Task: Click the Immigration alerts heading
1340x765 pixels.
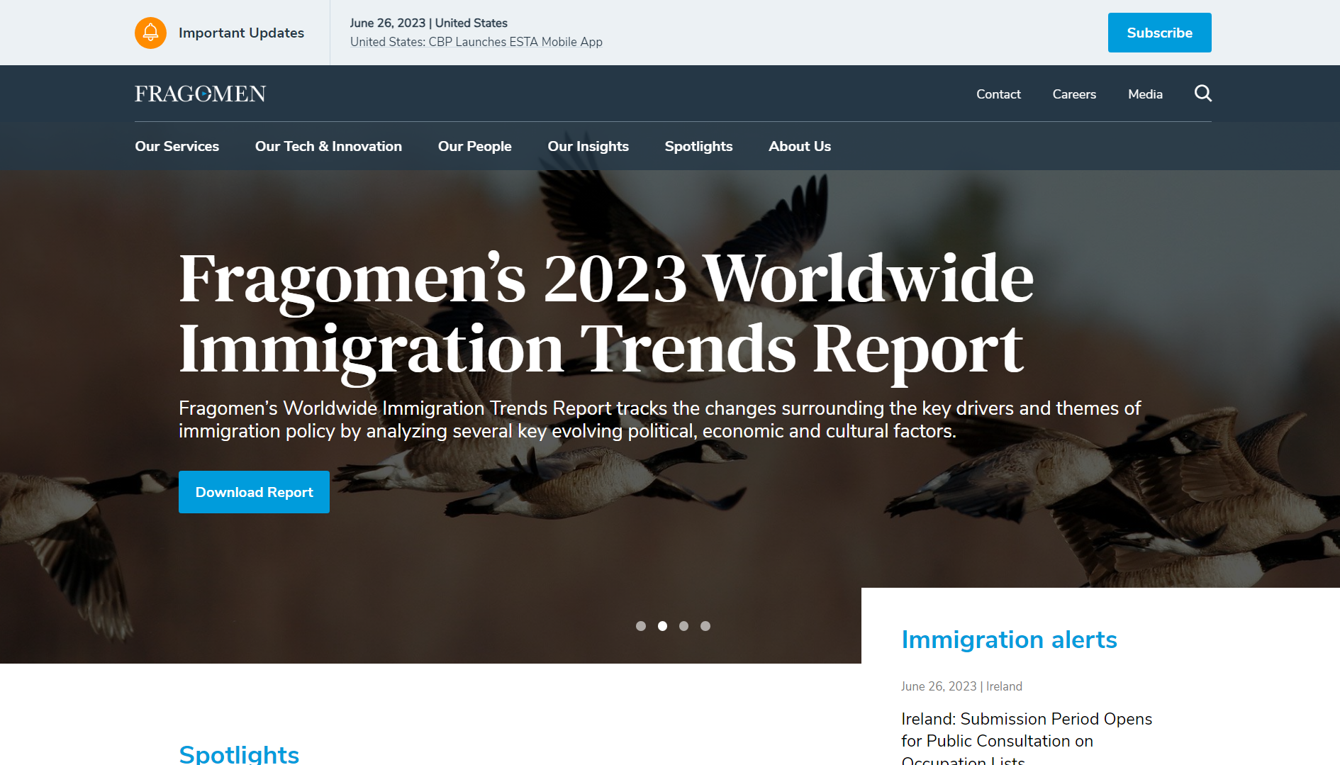Action: (1009, 640)
